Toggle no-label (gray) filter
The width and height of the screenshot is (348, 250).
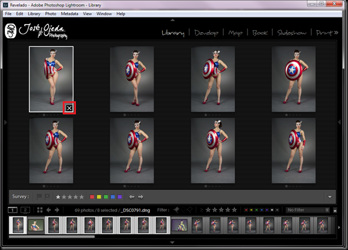[x=277, y=210]
